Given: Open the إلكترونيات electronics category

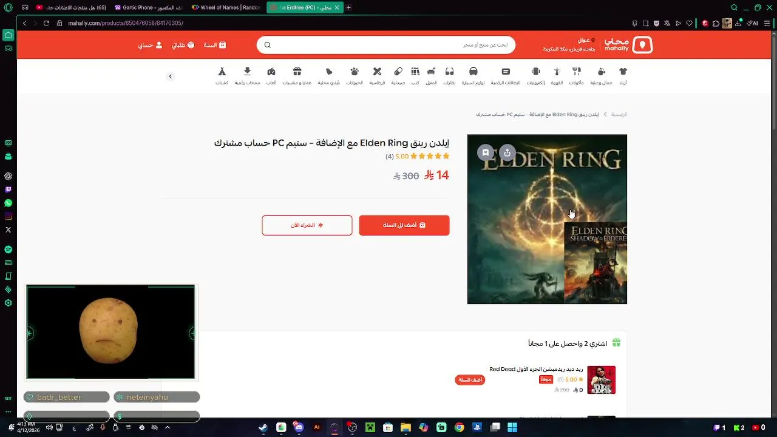Looking at the screenshot, I should tap(535, 76).
